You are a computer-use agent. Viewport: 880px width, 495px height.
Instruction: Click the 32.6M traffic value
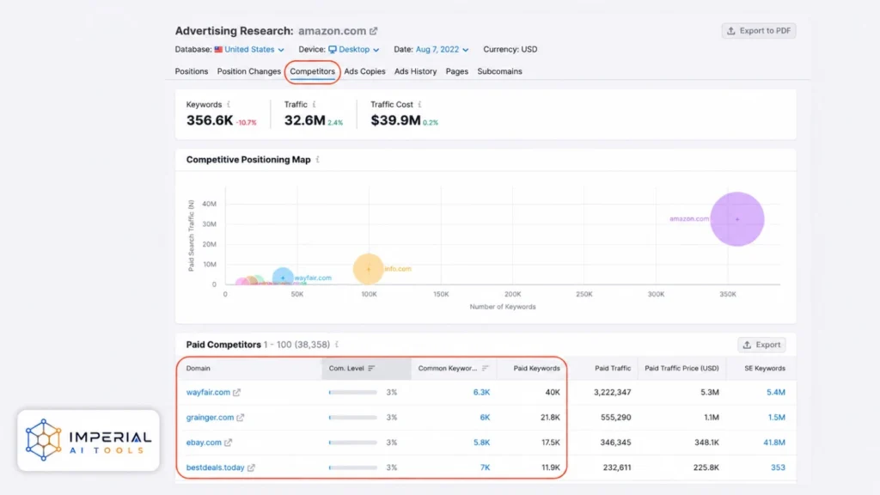305,120
